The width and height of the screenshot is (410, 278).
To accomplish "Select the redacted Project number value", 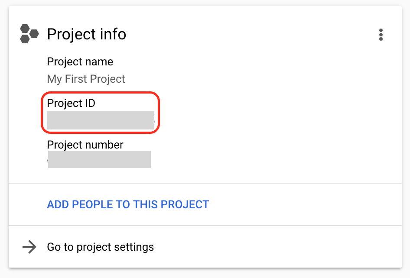I will pyautogui.click(x=99, y=159).
